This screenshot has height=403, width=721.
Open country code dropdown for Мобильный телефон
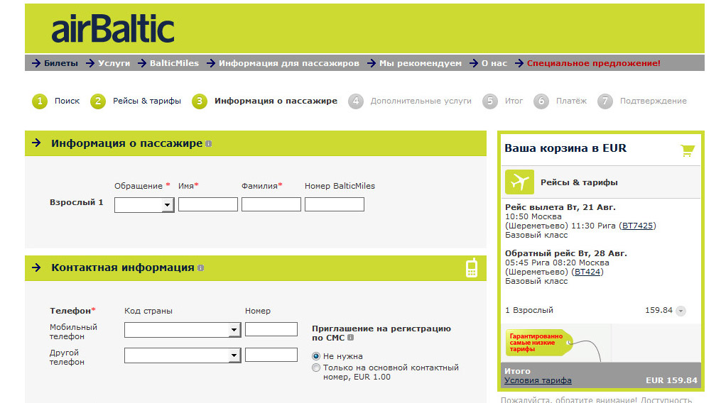(x=183, y=329)
